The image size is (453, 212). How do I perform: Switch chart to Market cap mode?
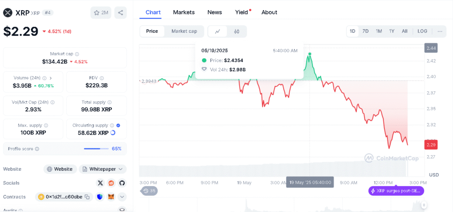pos(184,31)
